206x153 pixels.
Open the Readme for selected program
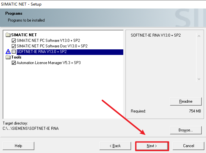[186, 101]
